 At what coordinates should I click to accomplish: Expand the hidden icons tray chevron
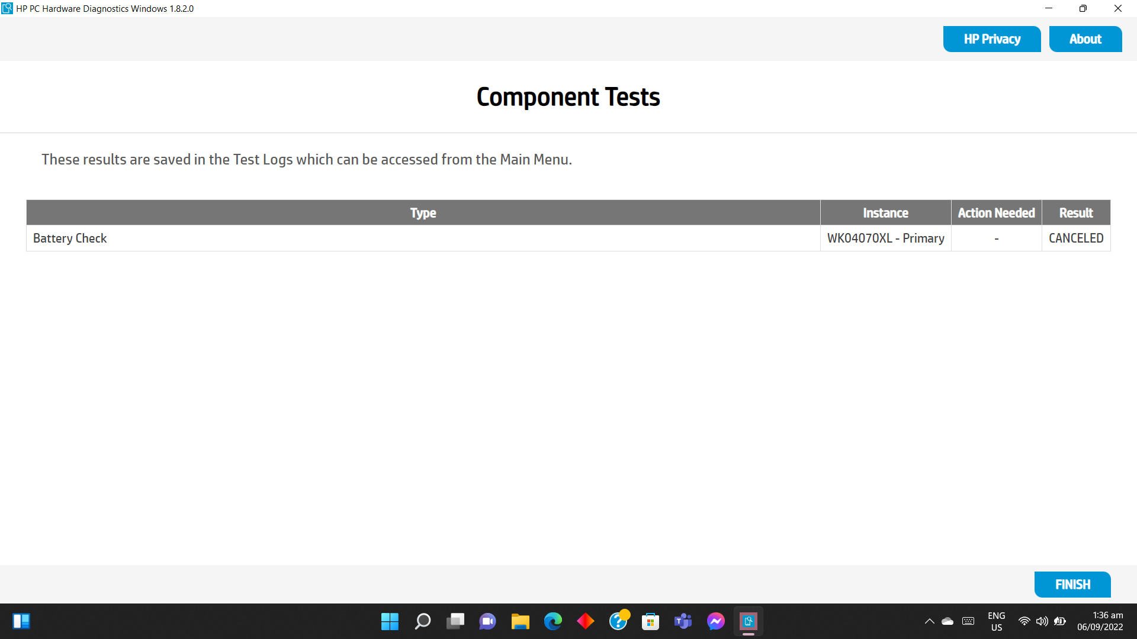929,621
